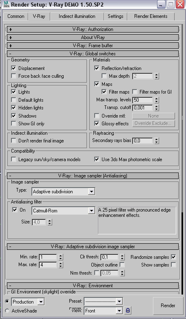Click the lock view icon
Image resolution: width=186 pixels, height=319 pixels.
tap(128, 310)
